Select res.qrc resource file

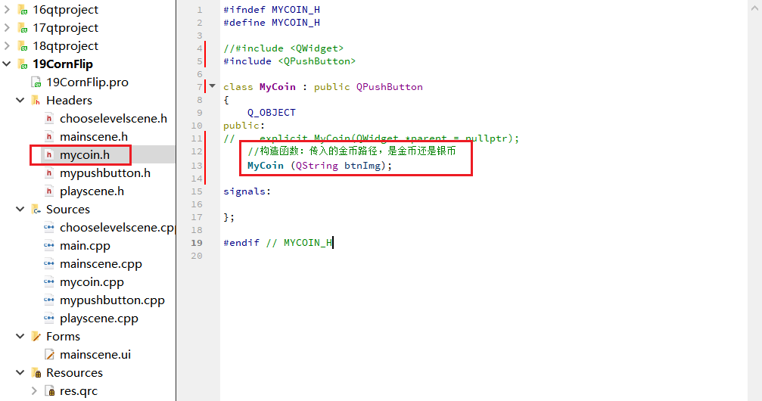[79, 391]
